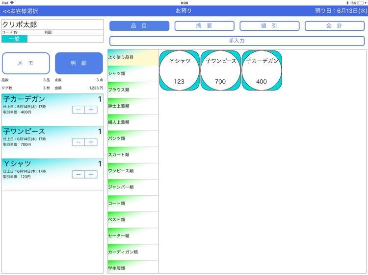This screenshot has width=368, height=275.
Task: Increase quantity of Yシャツ with plus
Action: 91,174
